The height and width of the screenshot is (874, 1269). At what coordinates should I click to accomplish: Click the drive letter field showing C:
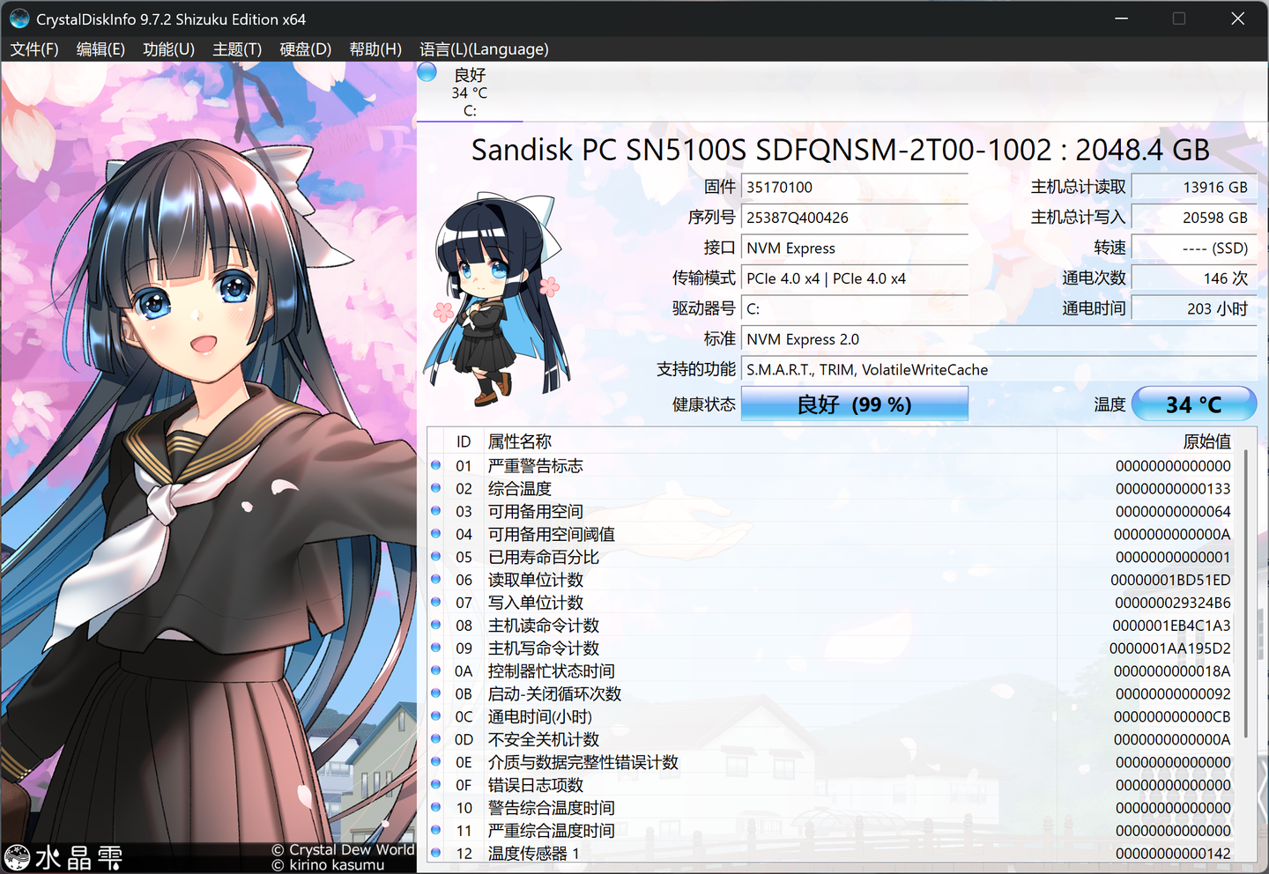(855, 309)
